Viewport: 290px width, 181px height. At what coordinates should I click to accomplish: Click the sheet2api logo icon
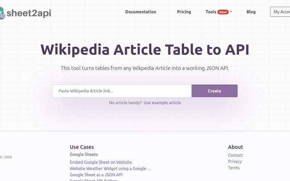point(2,13)
